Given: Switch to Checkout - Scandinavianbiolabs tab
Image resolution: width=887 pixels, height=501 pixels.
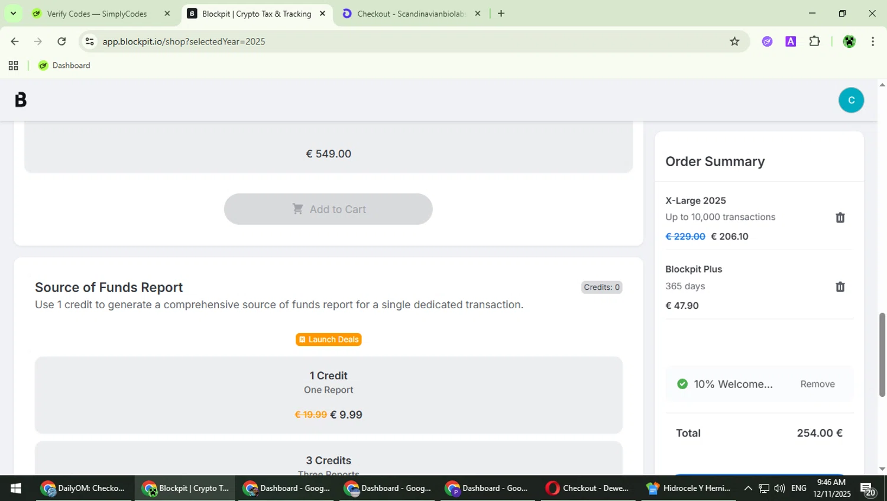Looking at the screenshot, I should 411,13.
